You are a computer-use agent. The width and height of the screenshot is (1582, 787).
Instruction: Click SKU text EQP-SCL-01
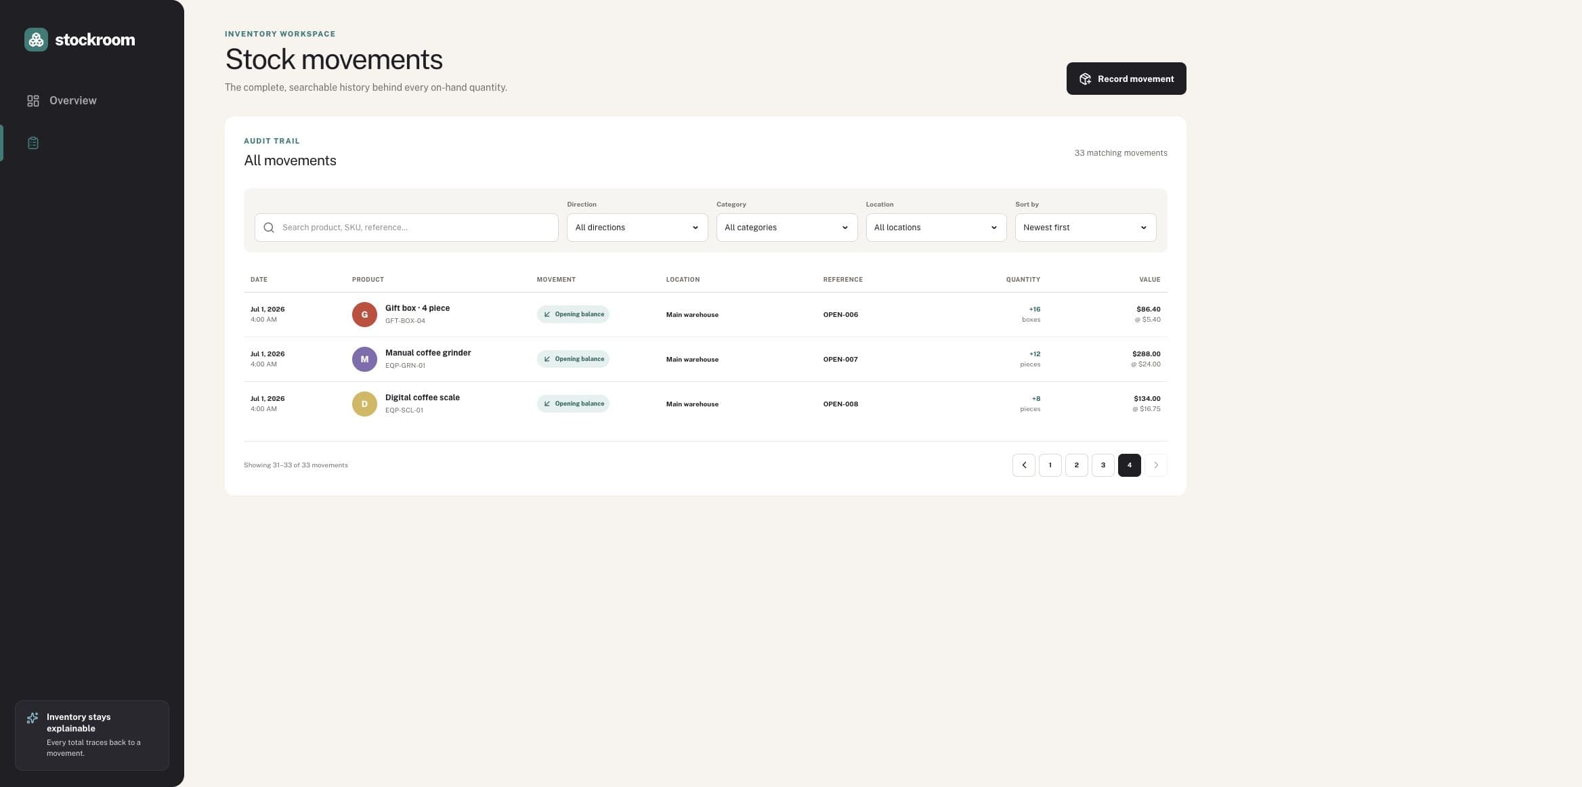(x=404, y=410)
